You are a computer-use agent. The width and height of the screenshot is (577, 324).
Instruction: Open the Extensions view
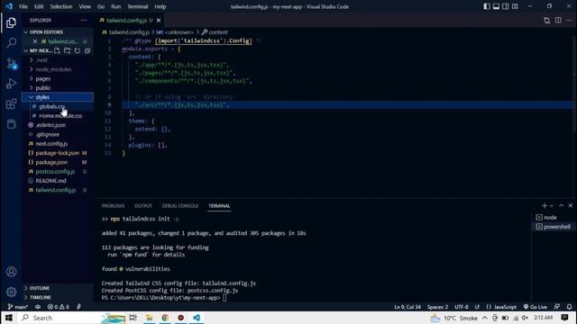coord(12,104)
